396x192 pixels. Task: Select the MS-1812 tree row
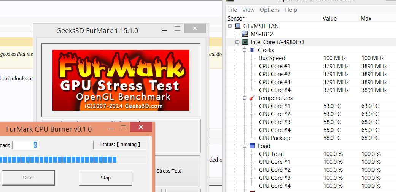[x=311, y=34]
